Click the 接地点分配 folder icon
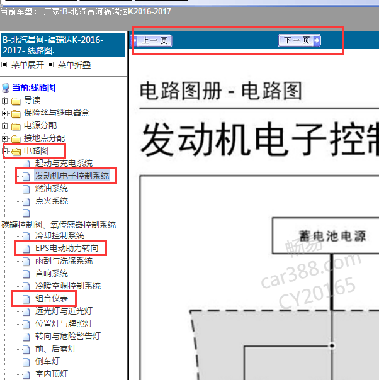The image size is (379, 380). 16,138
